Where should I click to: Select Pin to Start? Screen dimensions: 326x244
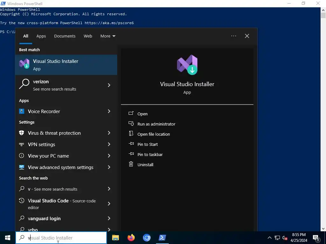[148, 145]
